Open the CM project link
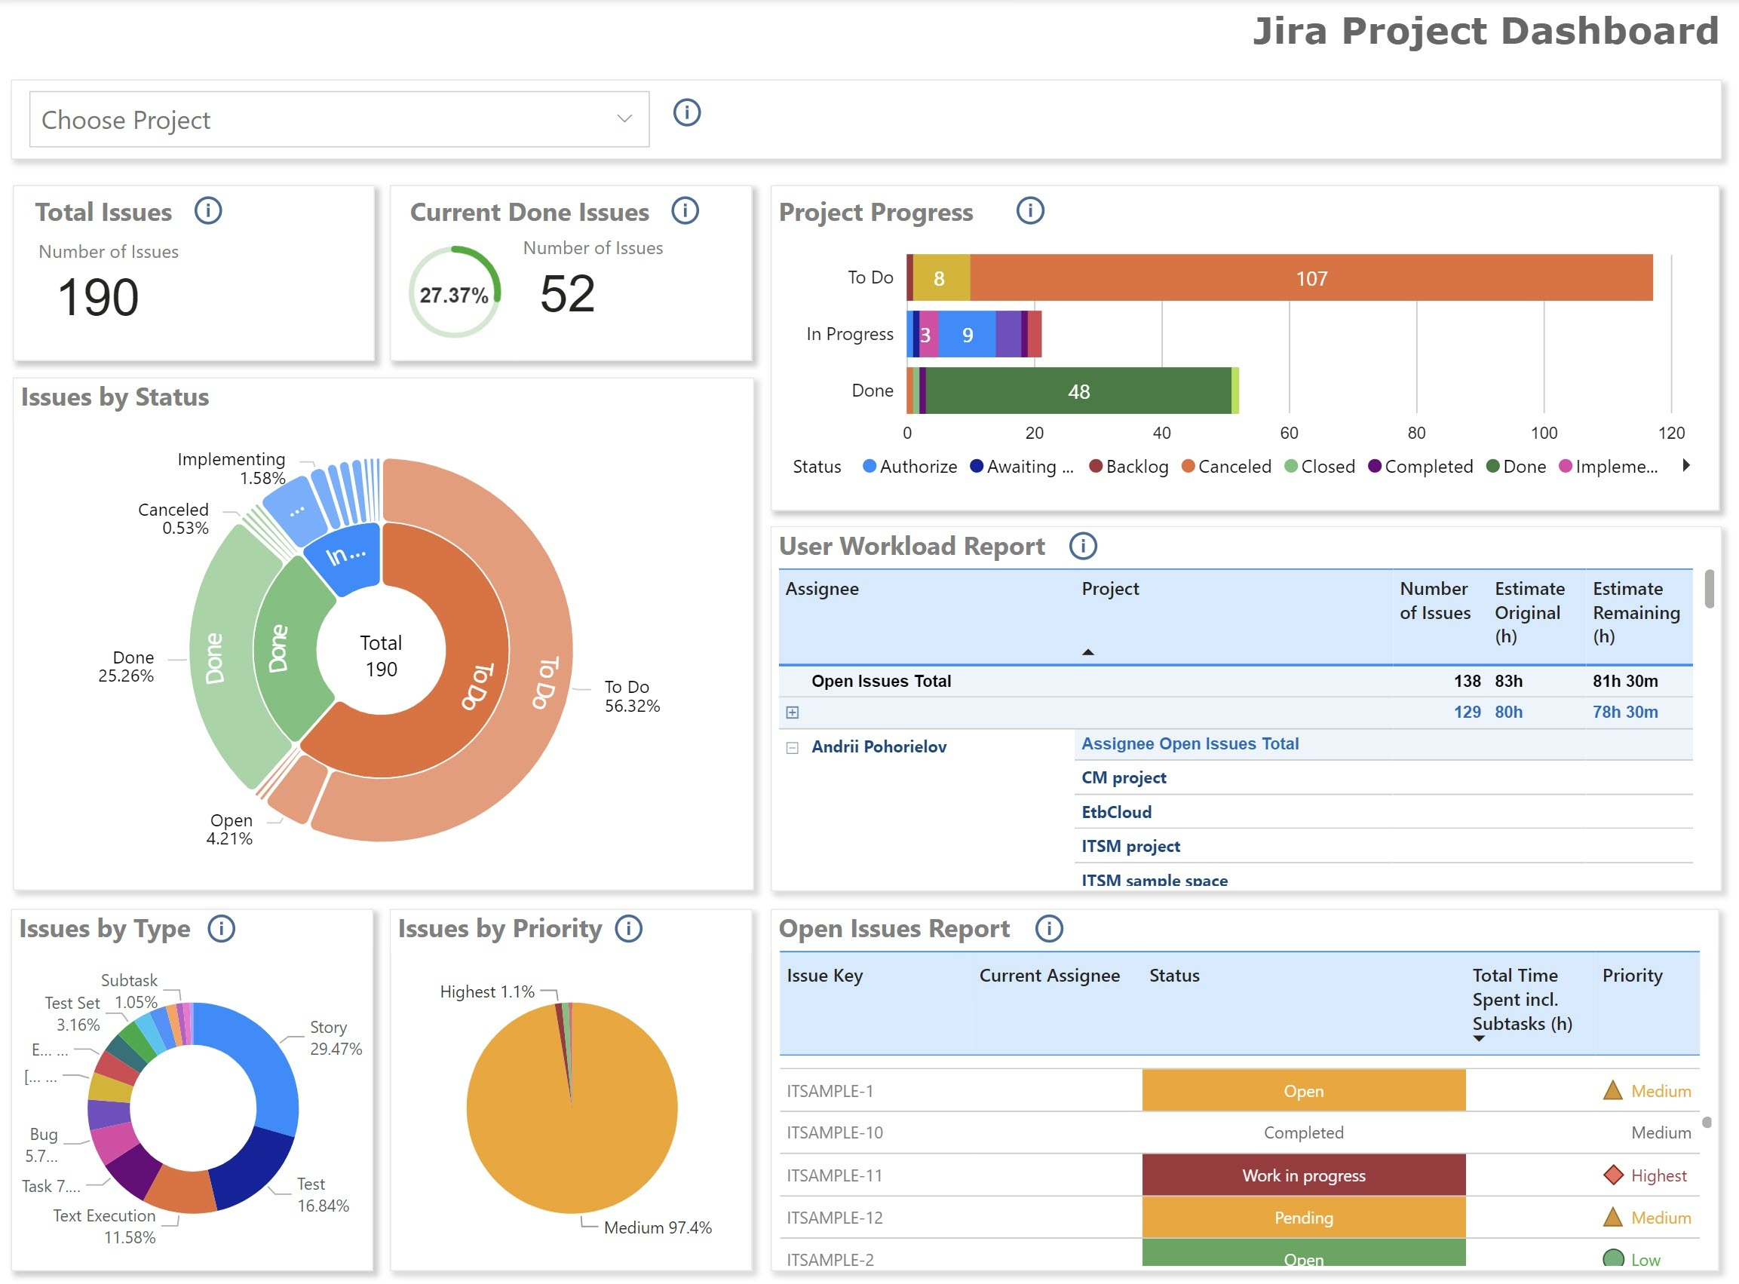The width and height of the screenshot is (1739, 1284). pos(1124,777)
